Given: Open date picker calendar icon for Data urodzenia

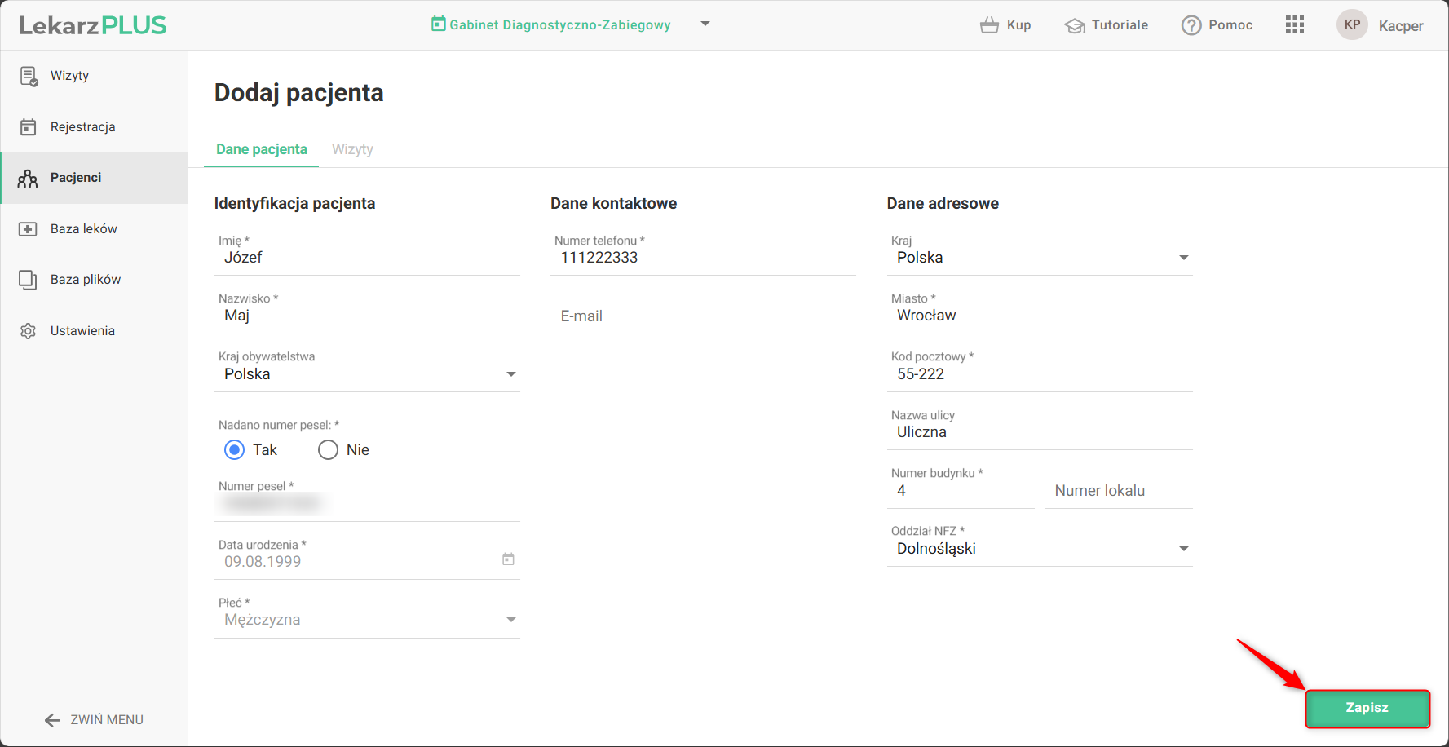Looking at the screenshot, I should click(508, 559).
